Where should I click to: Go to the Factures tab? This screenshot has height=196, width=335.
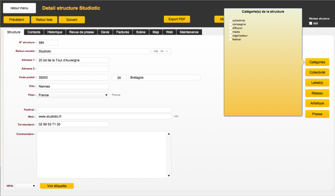(x=123, y=32)
